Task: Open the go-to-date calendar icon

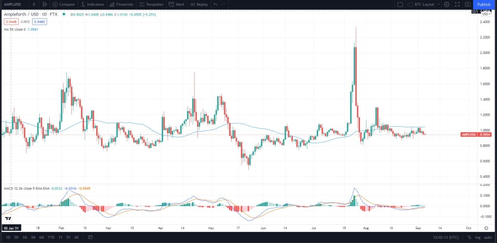Action: [90, 237]
